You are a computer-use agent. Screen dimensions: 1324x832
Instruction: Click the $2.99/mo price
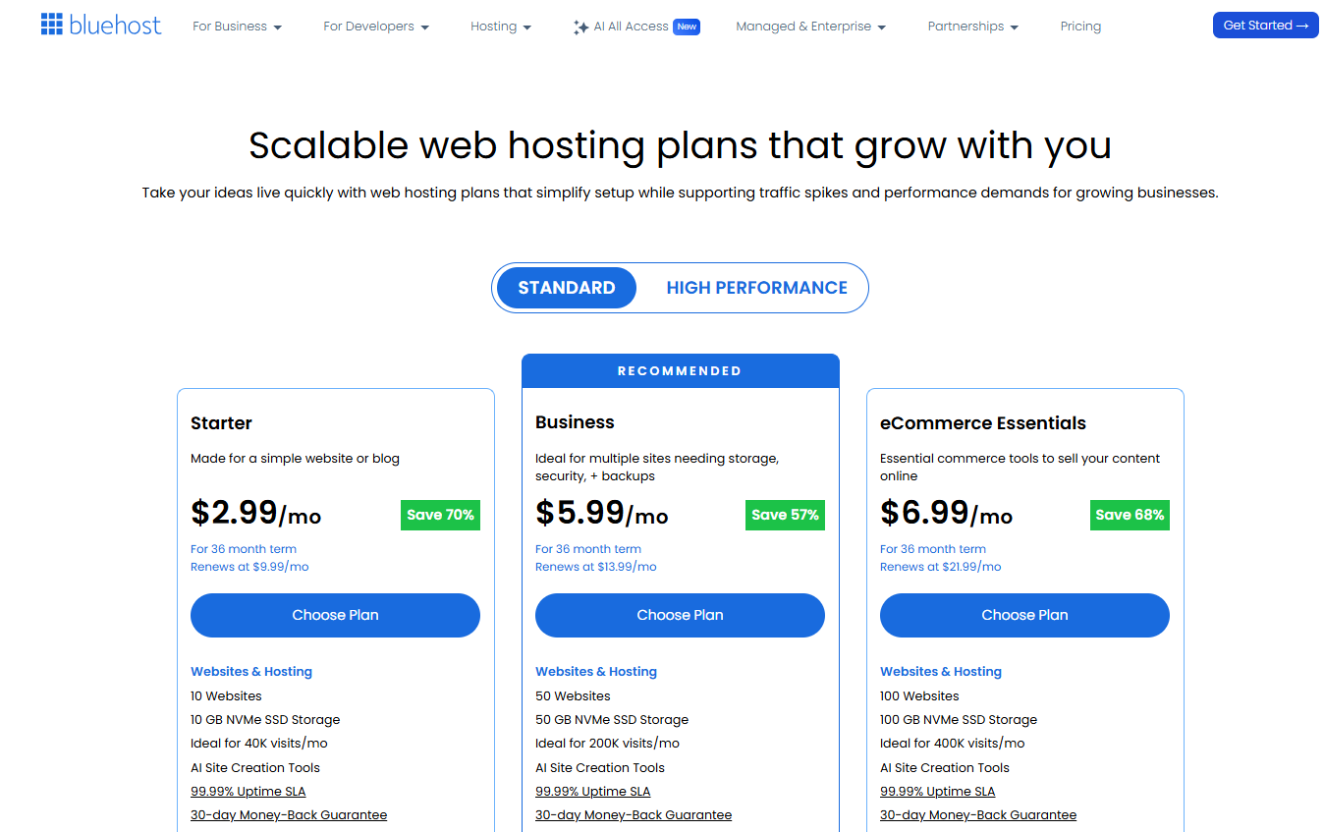click(x=255, y=513)
